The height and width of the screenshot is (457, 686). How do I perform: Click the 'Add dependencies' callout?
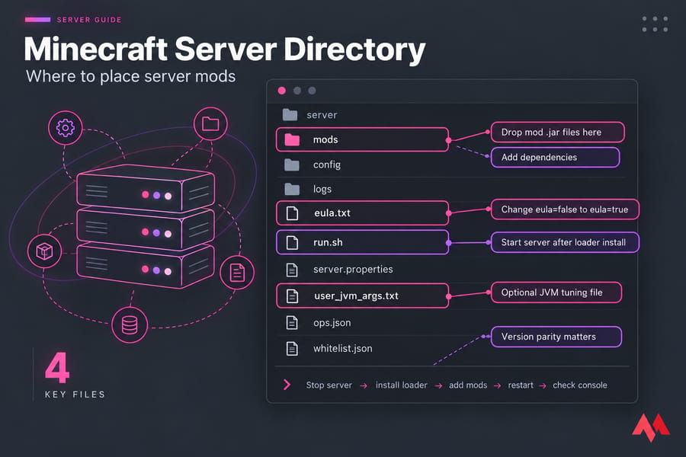555,158
